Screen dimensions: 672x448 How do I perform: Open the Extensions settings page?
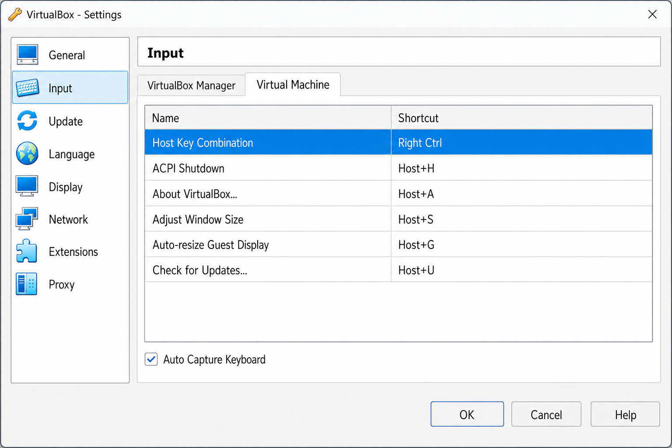click(70, 252)
